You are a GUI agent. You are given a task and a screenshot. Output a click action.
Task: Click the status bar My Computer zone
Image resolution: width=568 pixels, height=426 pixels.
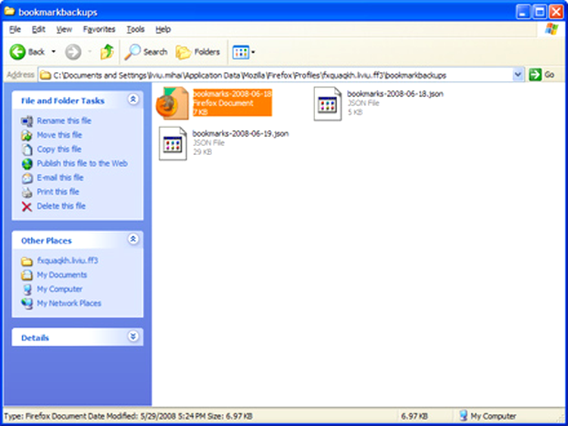tap(488, 416)
